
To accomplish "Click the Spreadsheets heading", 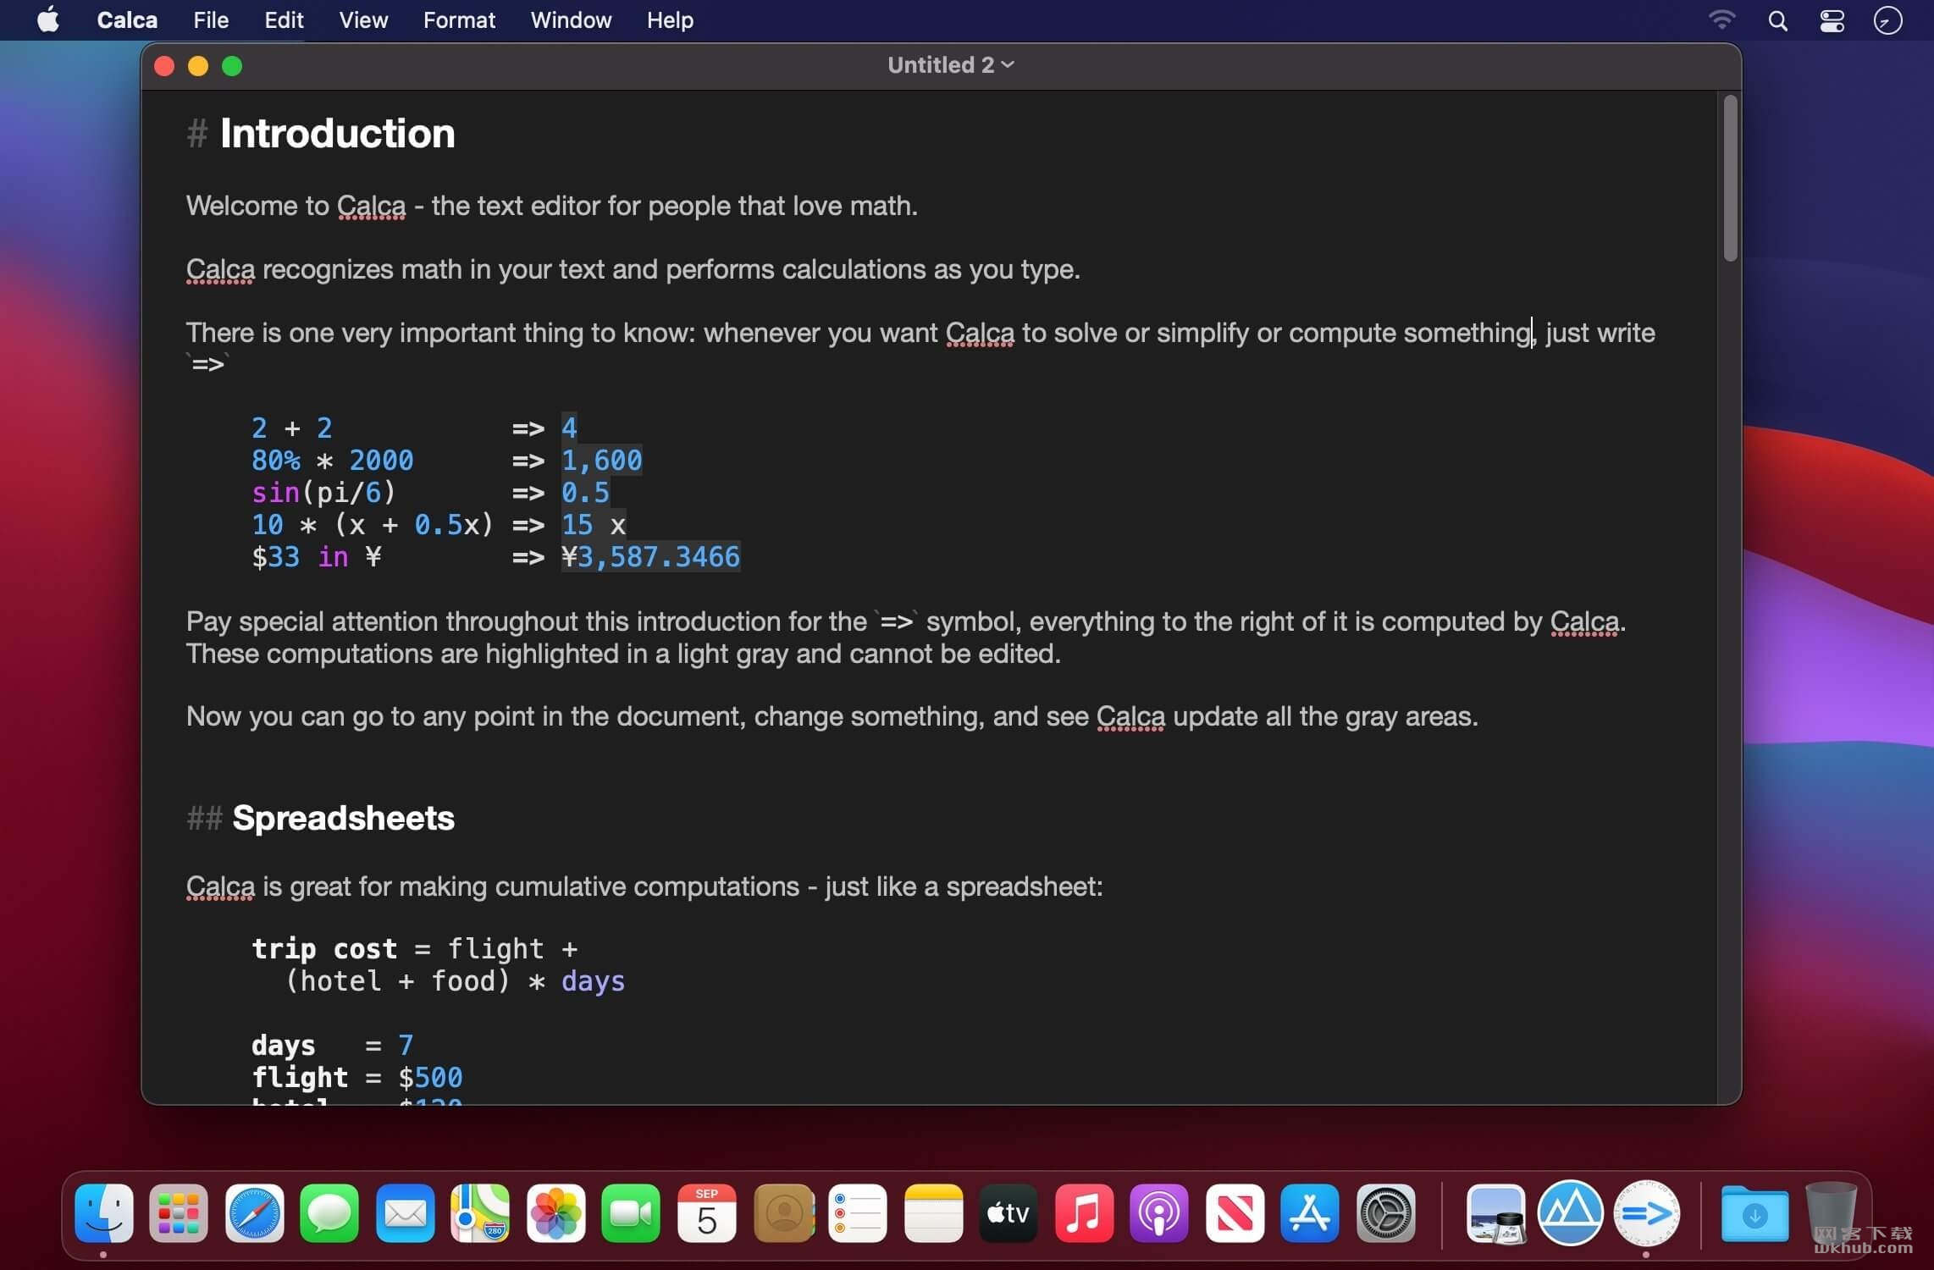I will click(x=343, y=818).
